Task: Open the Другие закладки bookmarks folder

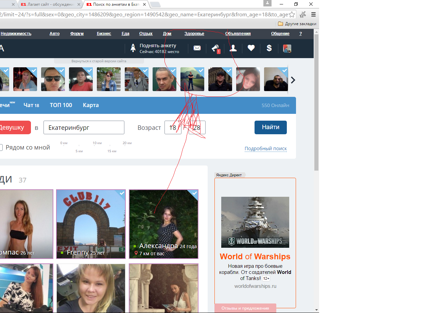Action: click(x=297, y=24)
